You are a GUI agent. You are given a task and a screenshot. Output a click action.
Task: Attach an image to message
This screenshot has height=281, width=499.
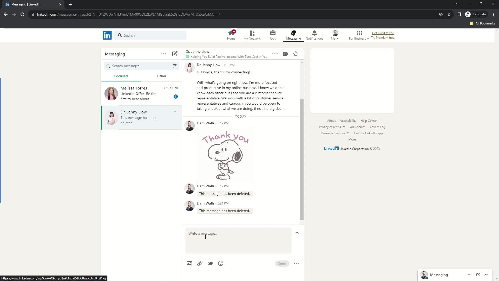click(189, 263)
